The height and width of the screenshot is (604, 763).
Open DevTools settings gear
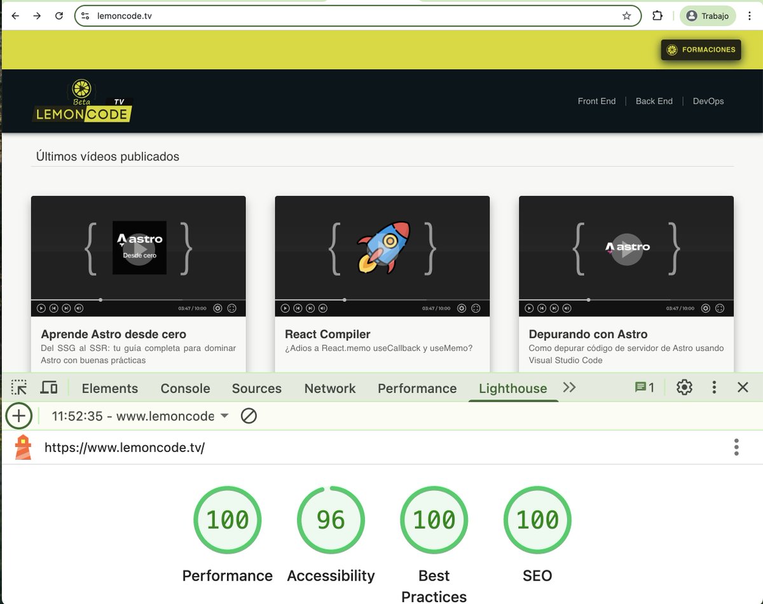[684, 387]
